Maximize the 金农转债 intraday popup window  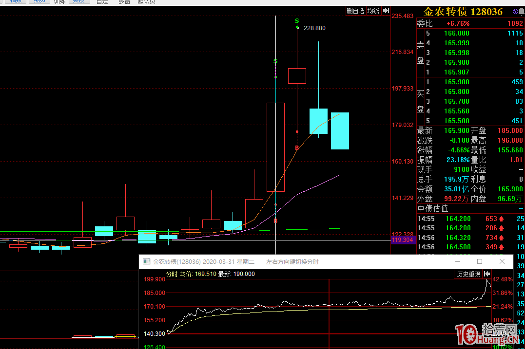pyautogui.click(x=480, y=261)
